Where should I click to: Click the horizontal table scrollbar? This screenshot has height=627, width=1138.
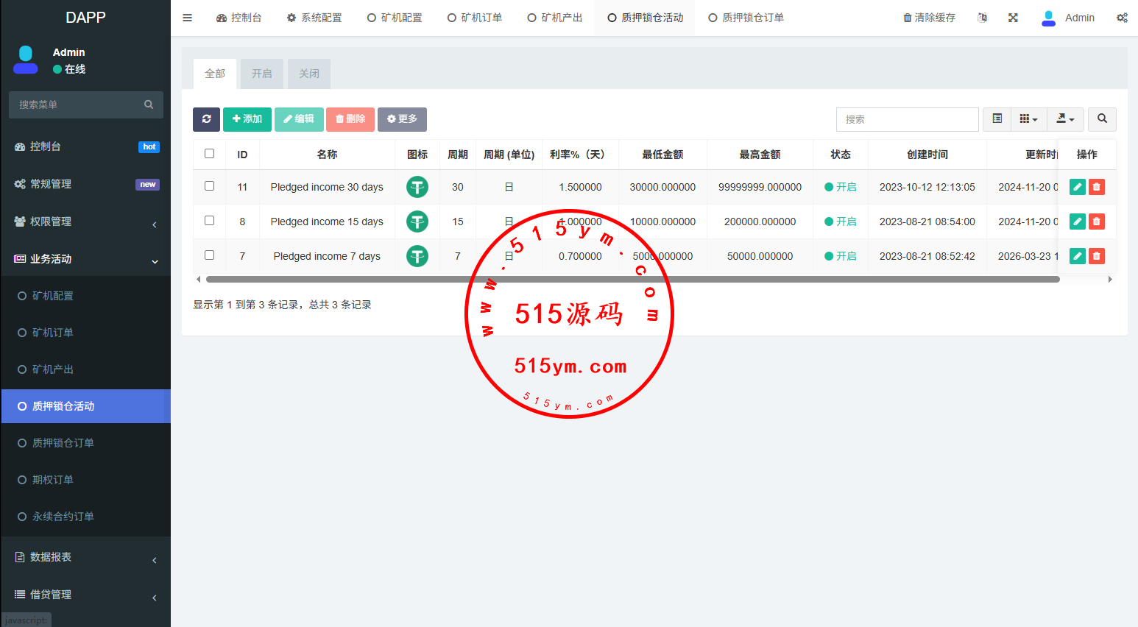point(632,280)
